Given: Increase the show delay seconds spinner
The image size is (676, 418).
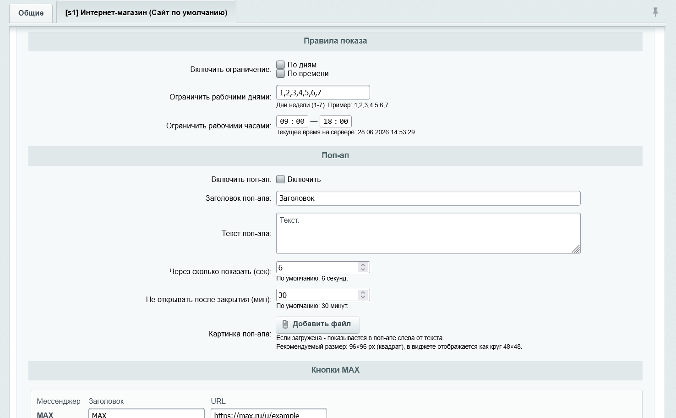Looking at the screenshot, I should 363,265.
